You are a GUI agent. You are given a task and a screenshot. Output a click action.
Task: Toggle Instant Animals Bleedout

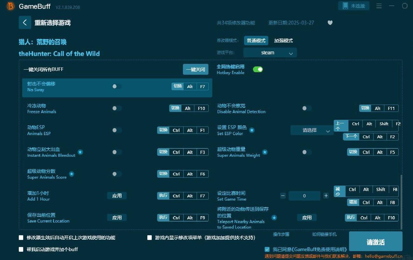(117, 152)
